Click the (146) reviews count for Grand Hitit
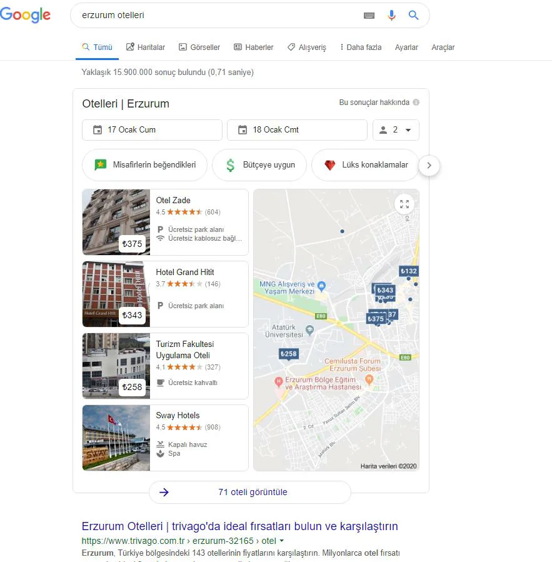The image size is (552, 562). tap(213, 284)
